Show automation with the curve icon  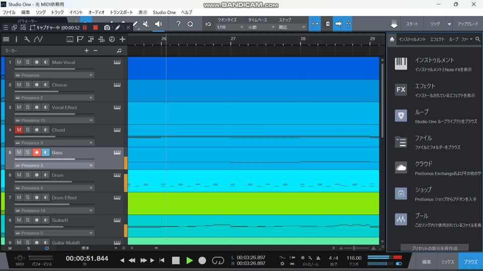point(38,39)
